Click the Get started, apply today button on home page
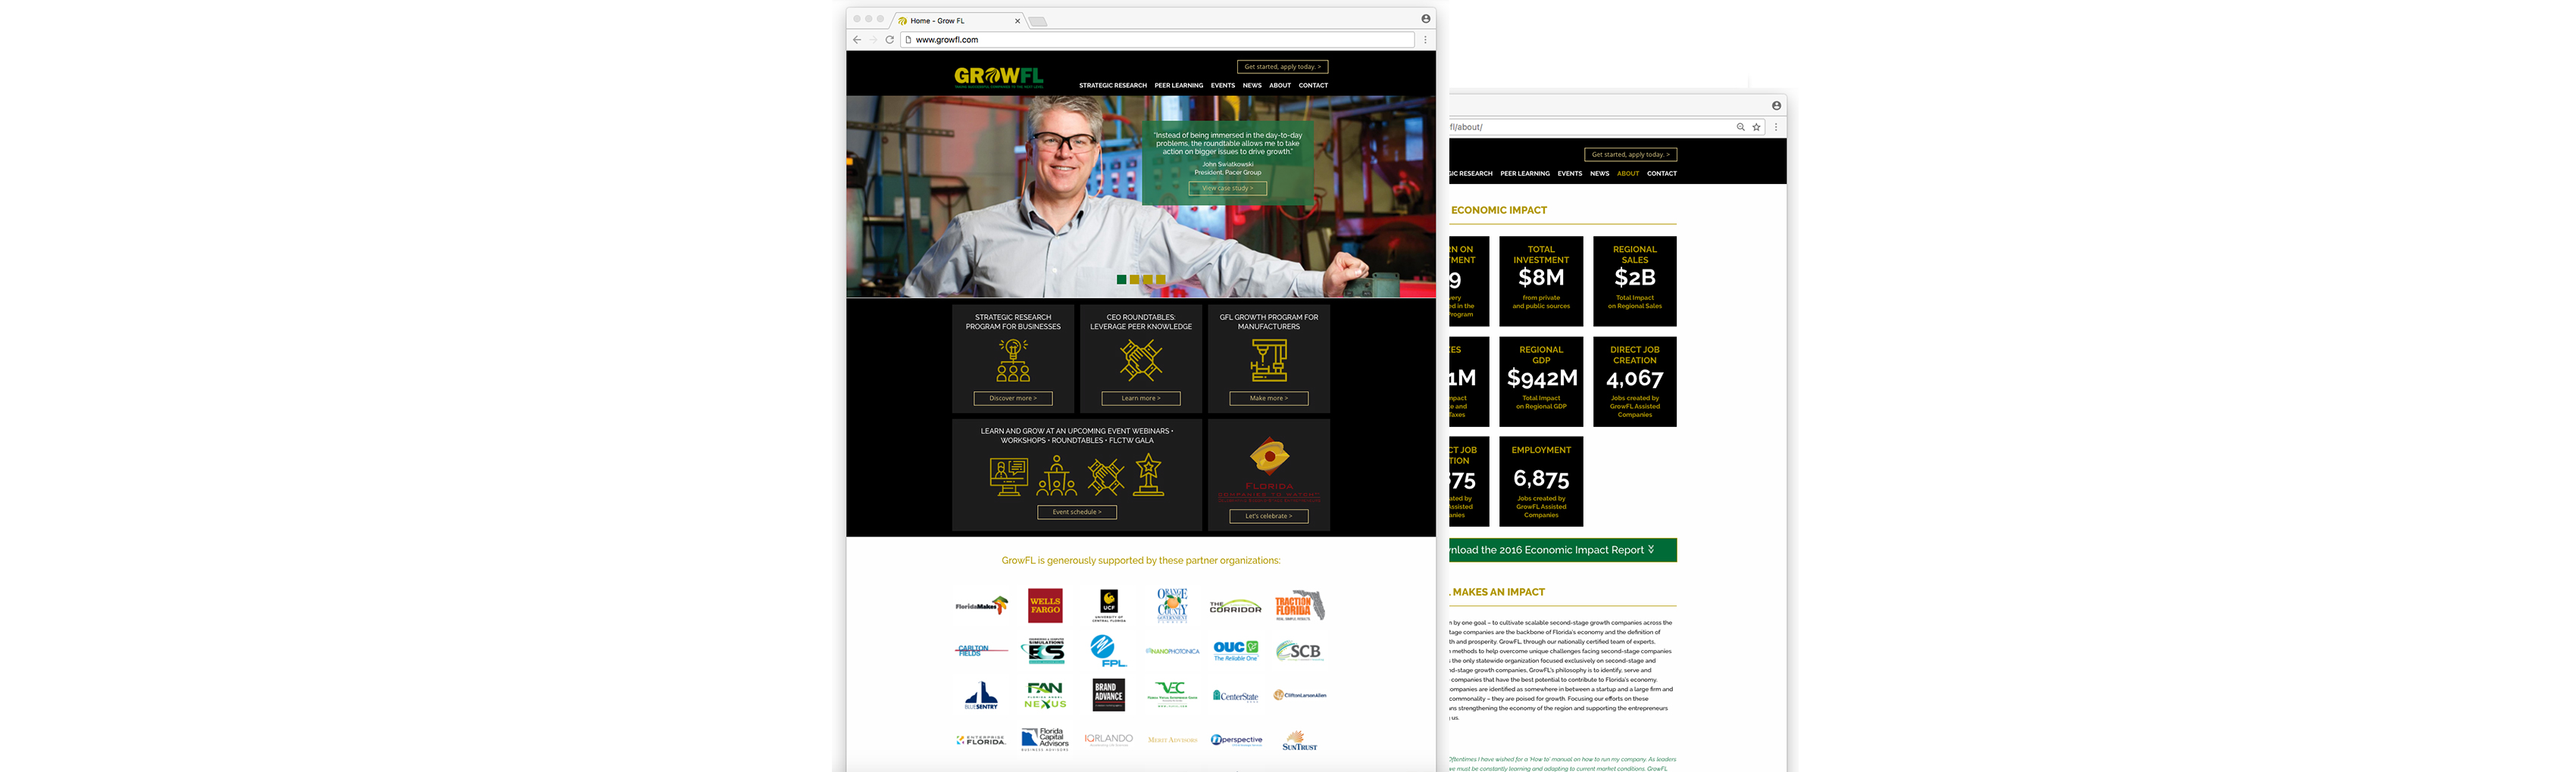This screenshot has height=772, width=2576. (1282, 67)
